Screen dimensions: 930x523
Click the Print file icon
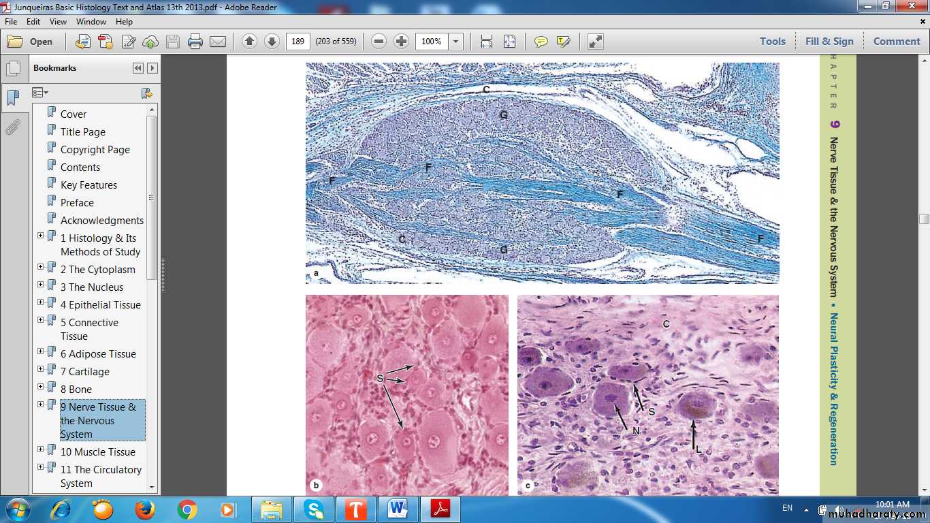[195, 42]
